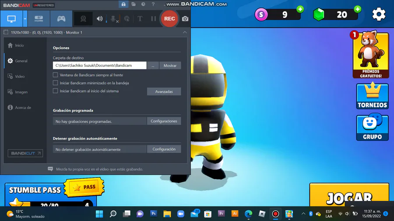Screen dimensions: 394x221
Task: Click Configuración for auto stop recording
Action: click(x=164, y=149)
